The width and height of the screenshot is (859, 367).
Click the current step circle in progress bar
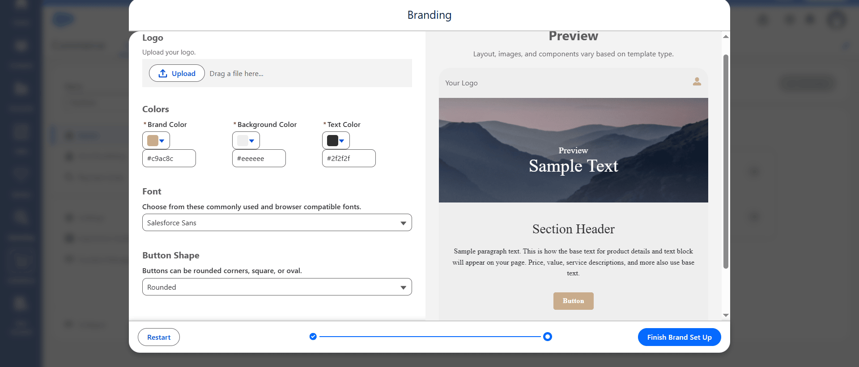pos(548,337)
